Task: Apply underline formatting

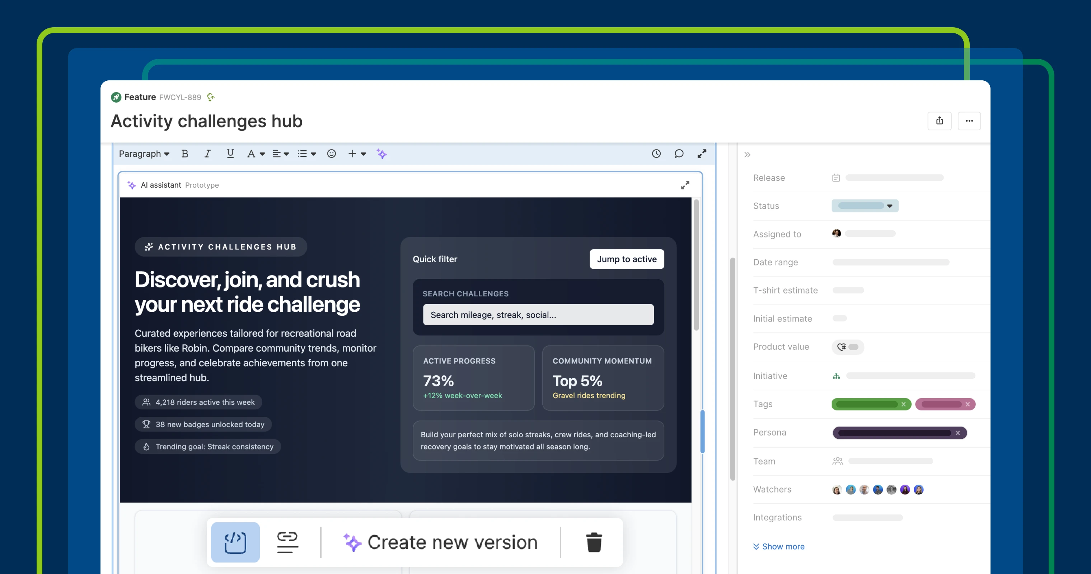Action: point(230,154)
